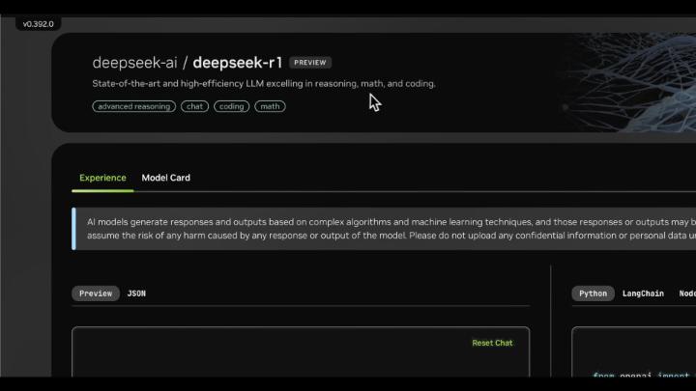Click the PREVIEW badge beside the model name
The height and width of the screenshot is (391, 696).
[310, 63]
